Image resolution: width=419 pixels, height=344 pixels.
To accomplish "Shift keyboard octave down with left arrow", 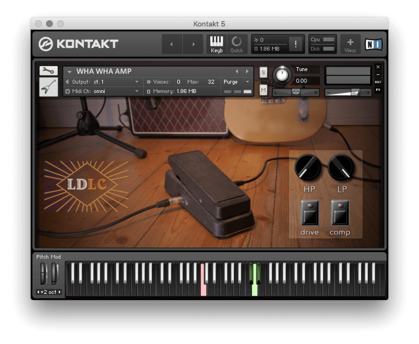I will coord(38,292).
